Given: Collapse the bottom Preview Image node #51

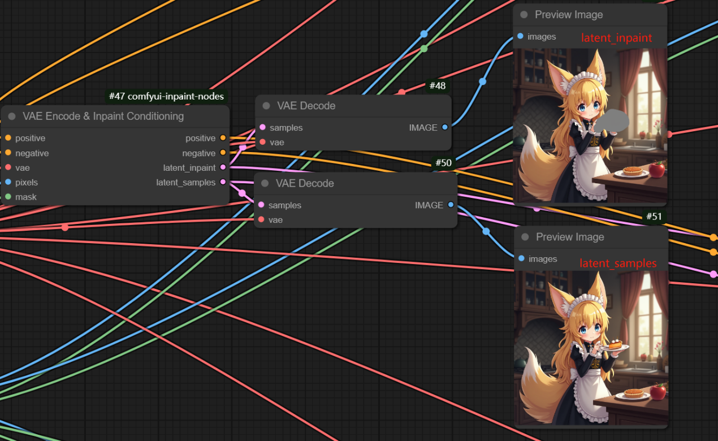Looking at the screenshot, I should 525,237.
